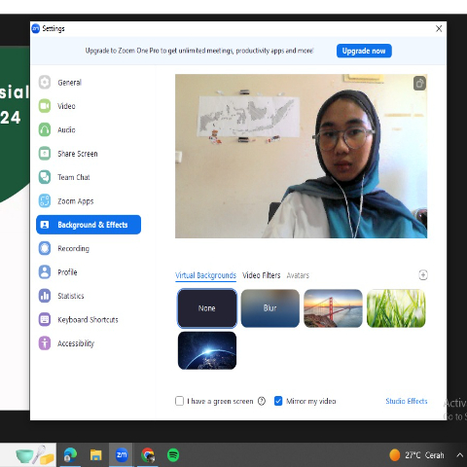This screenshot has width=467, height=467.
Task: Open Google Chrome from the taskbar
Action: [148, 455]
